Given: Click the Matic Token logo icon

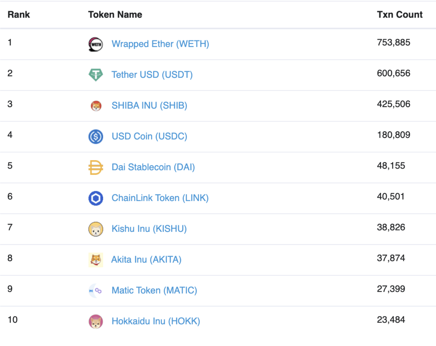Looking at the screenshot, I should point(95,291).
